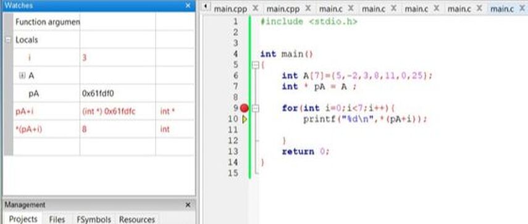The image size is (528, 224).
Task: Switch to the first main.cpp tab
Action: 230,9
